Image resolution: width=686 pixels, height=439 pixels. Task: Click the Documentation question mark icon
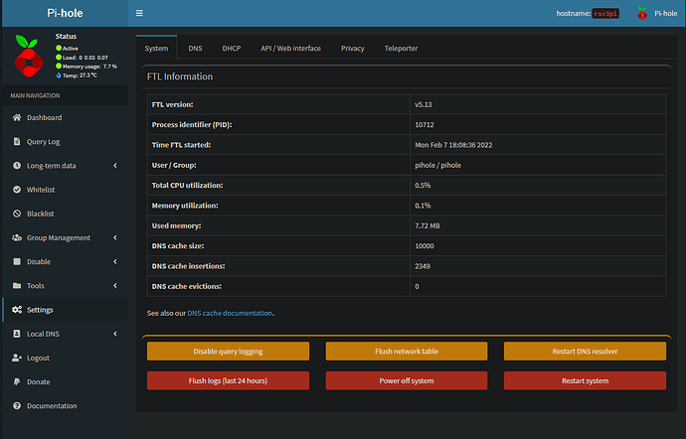pos(17,406)
